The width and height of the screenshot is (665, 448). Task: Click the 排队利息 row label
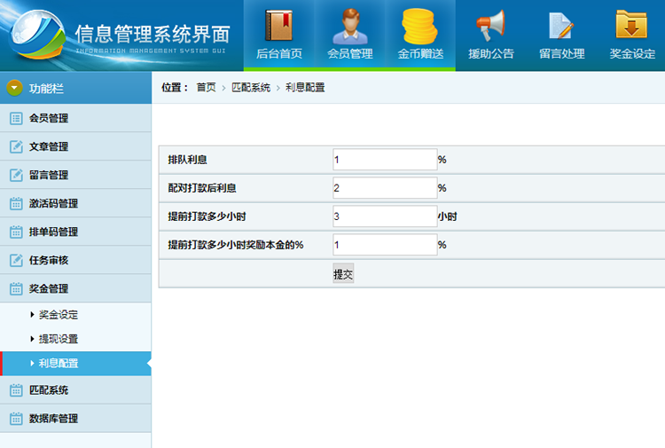(187, 160)
